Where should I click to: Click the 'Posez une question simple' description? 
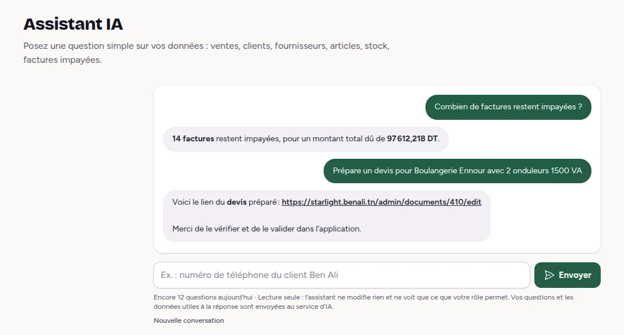[206, 53]
